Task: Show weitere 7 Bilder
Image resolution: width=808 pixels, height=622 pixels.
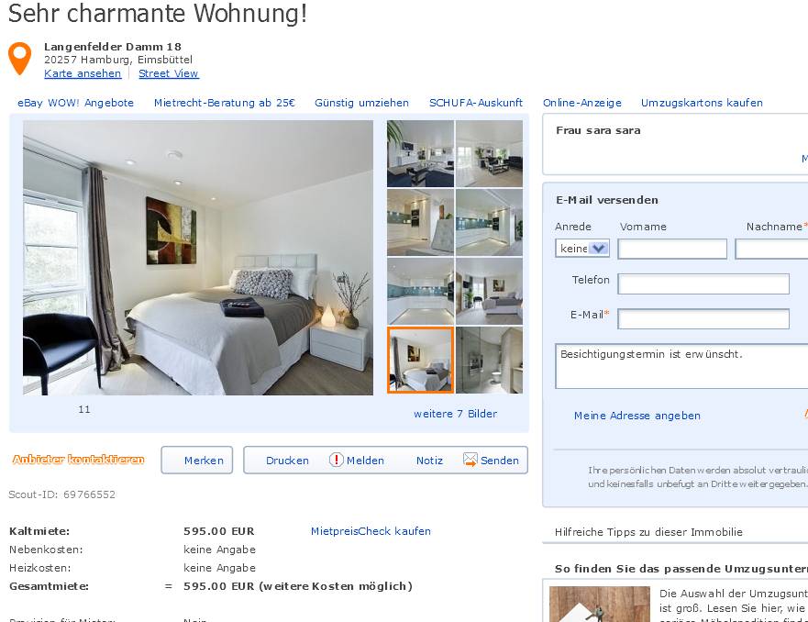Action: (x=455, y=414)
